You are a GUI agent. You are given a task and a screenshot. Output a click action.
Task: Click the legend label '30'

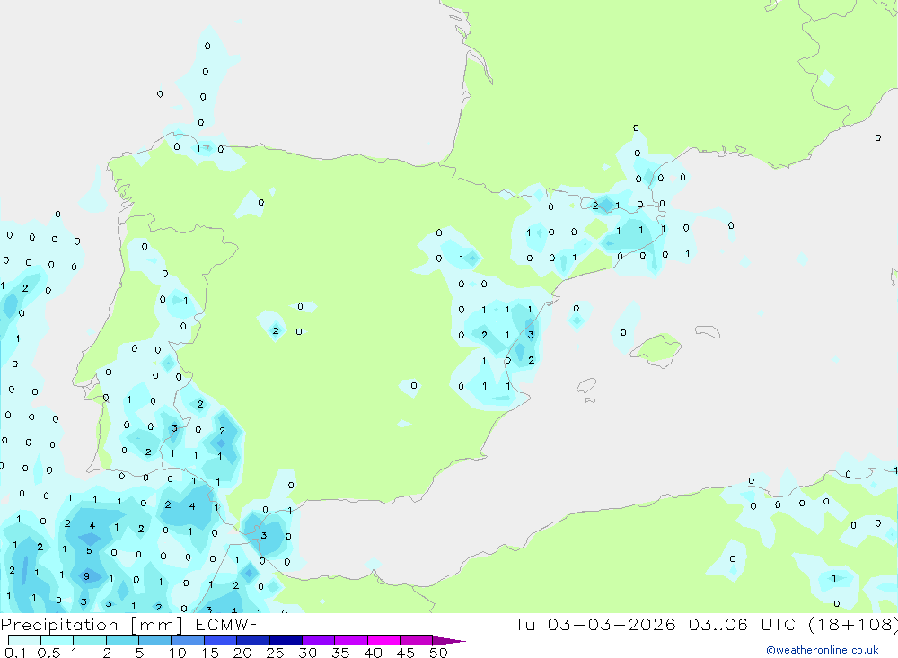tap(307, 653)
